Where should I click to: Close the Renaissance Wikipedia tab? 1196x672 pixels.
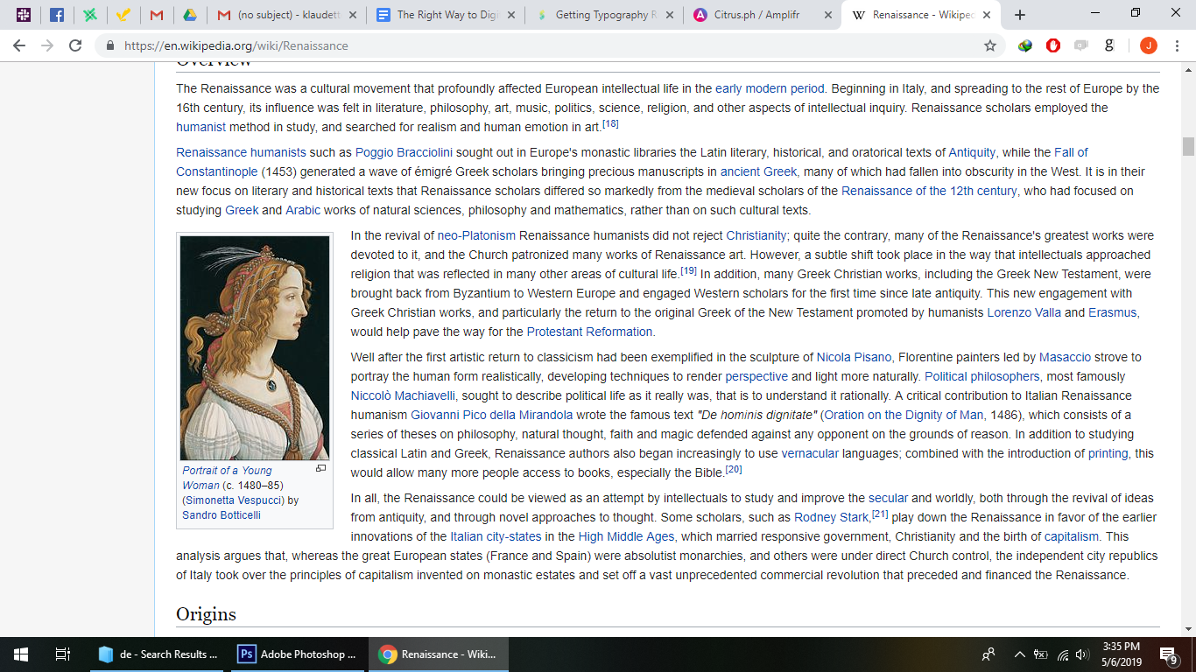988,15
